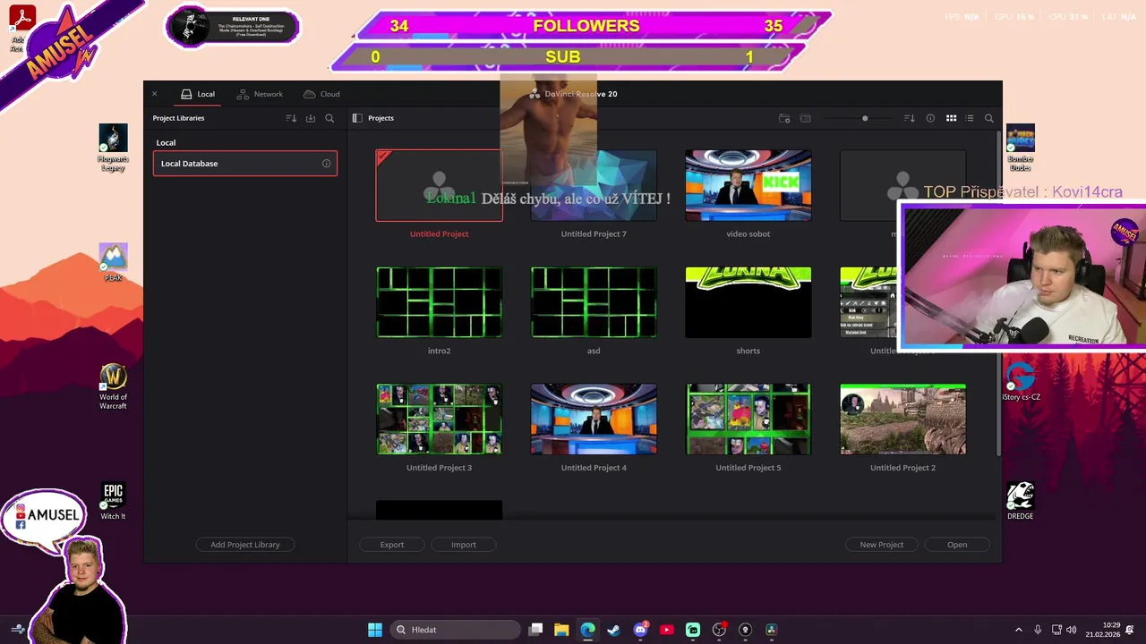Click the Export button
1146x644 pixels.
coord(392,545)
